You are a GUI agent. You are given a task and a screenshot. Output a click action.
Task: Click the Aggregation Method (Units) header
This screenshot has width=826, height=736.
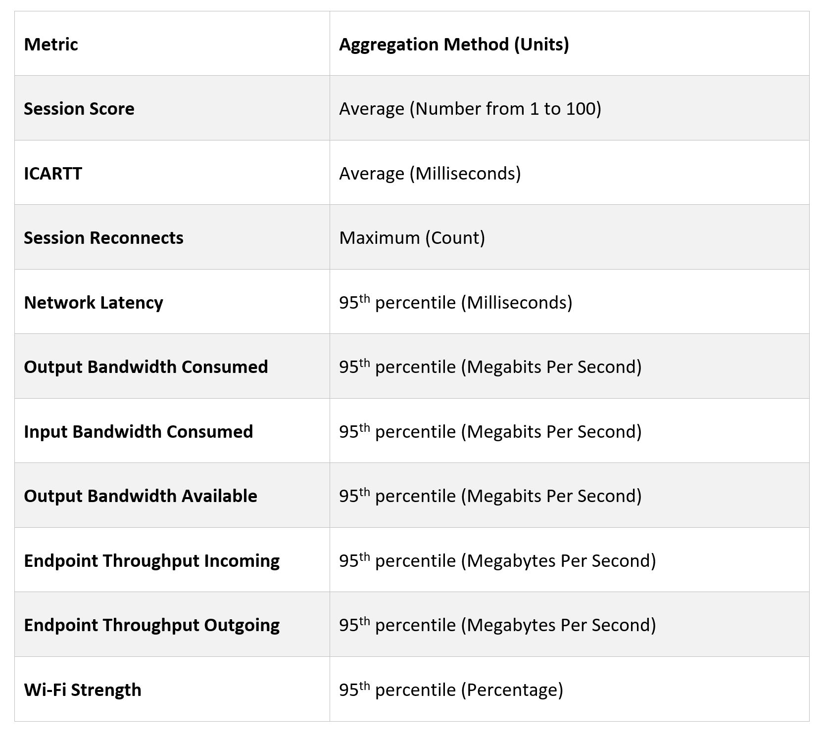click(x=453, y=45)
